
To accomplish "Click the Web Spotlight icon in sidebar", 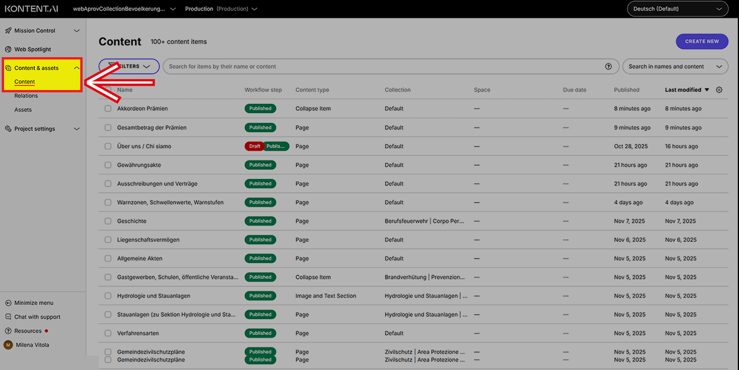I will coord(8,50).
